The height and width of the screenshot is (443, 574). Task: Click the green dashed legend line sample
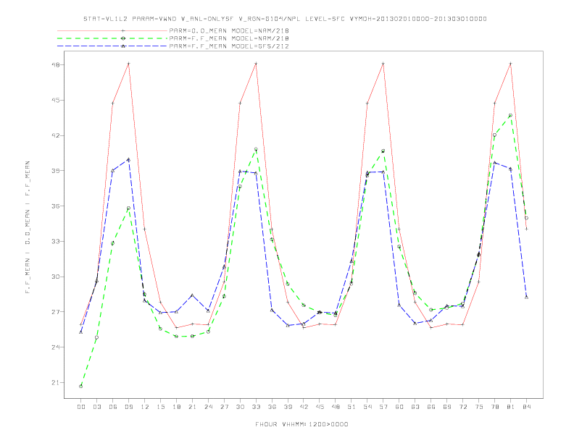pos(112,38)
